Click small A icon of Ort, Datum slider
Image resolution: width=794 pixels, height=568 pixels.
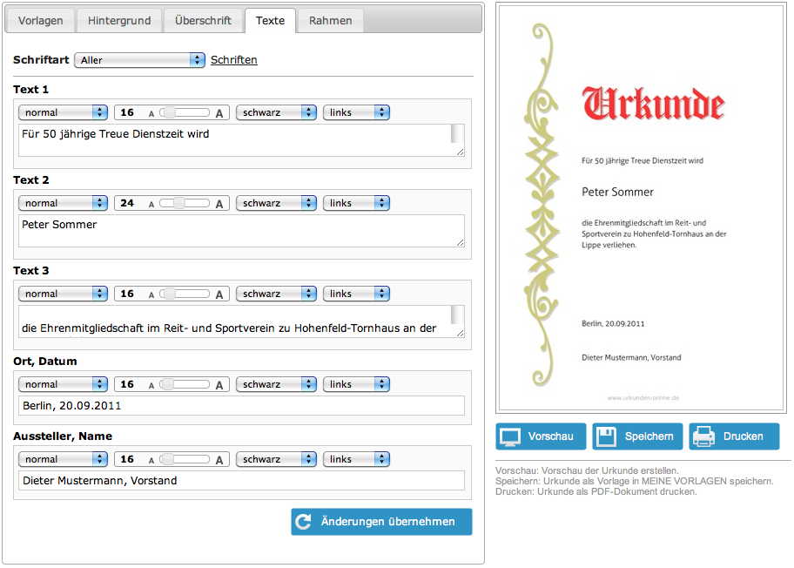(x=151, y=386)
